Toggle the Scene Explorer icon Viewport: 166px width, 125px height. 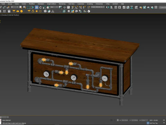[116, 7]
